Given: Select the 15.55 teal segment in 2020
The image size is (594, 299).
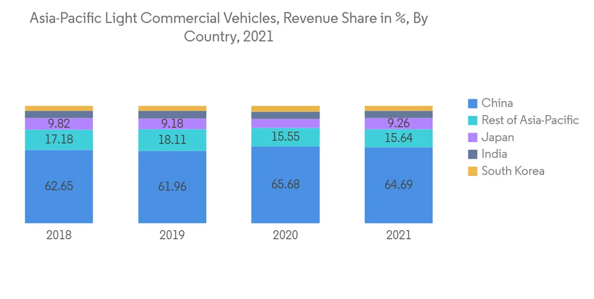Looking at the screenshot, I should point(285,136).
